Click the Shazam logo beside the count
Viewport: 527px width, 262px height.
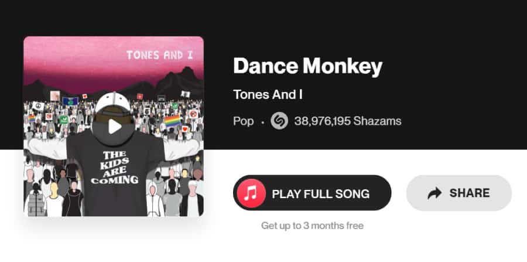[279, 121]
